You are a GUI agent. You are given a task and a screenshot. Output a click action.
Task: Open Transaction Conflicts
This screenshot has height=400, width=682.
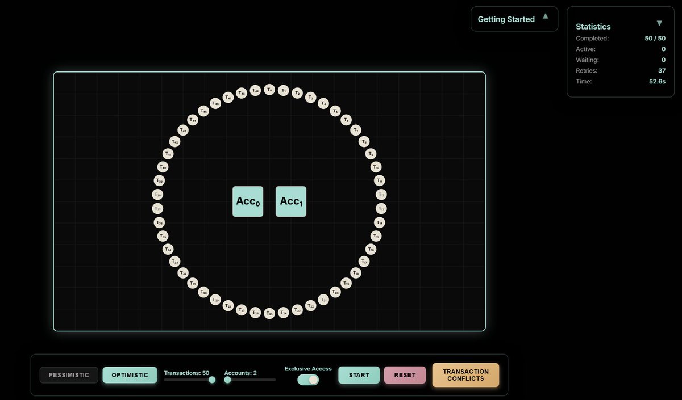click(x=465, y=375)
